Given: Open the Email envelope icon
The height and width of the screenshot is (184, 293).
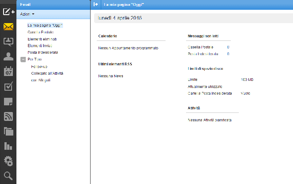Looking at the screenshot, I should (8, 26).
